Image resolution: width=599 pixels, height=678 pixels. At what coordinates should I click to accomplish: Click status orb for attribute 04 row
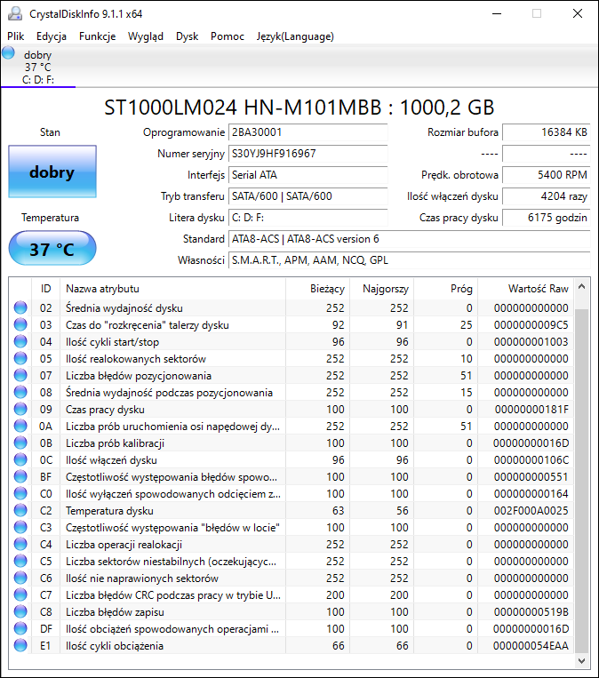tap(20, 341)
